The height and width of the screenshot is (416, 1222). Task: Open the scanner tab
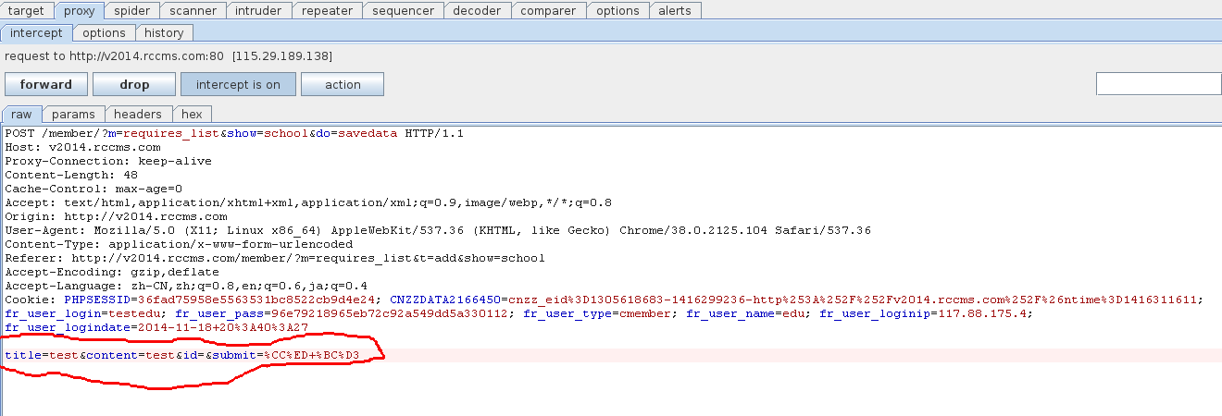[x=193, y=11]
